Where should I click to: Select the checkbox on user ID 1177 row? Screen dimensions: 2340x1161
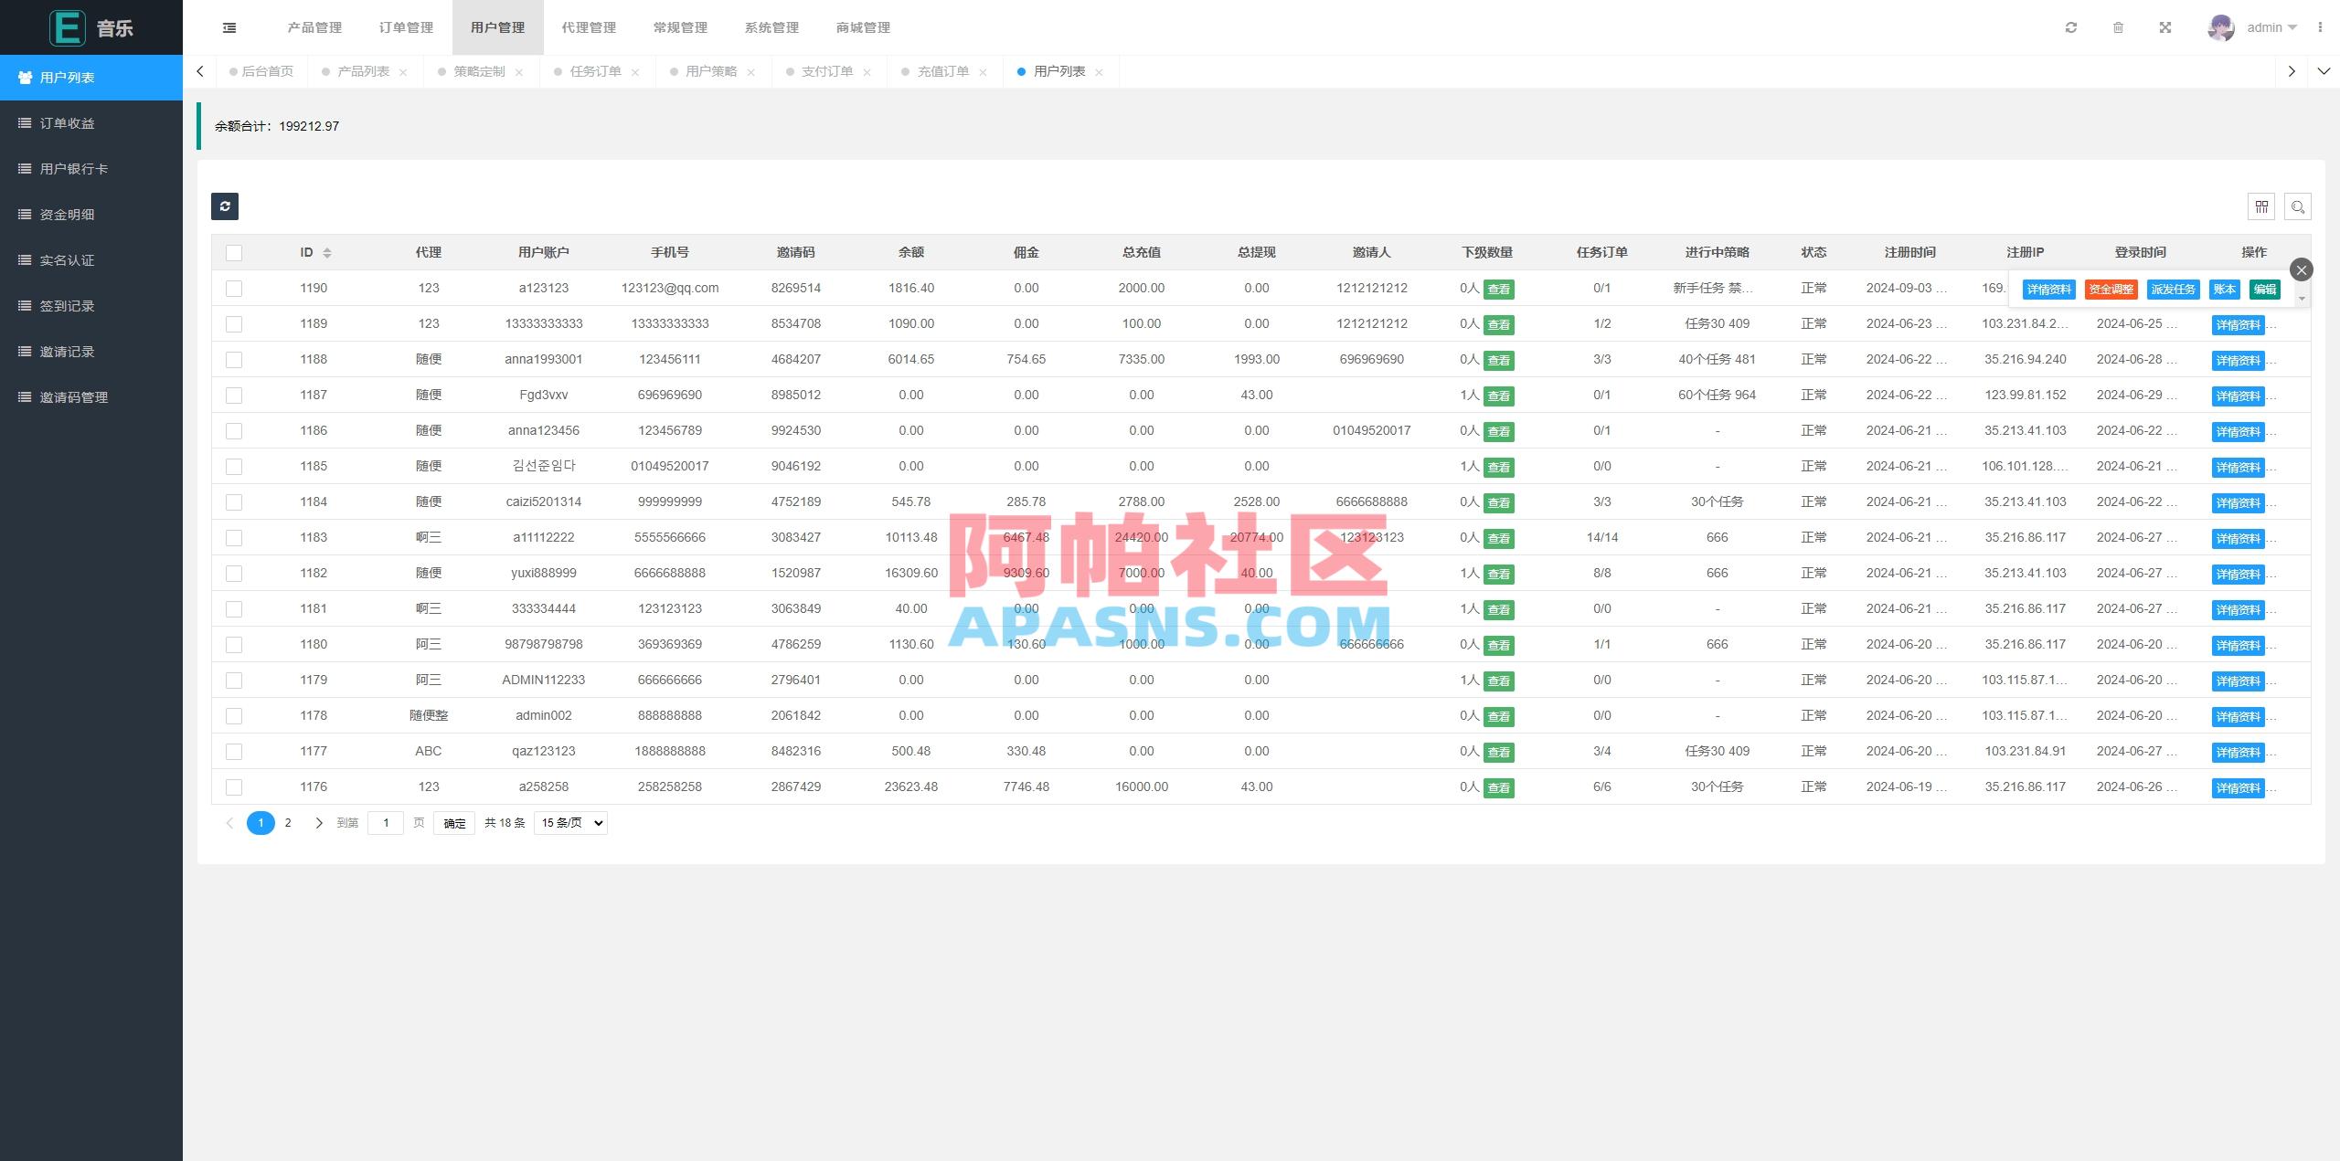tap(234, 752)
